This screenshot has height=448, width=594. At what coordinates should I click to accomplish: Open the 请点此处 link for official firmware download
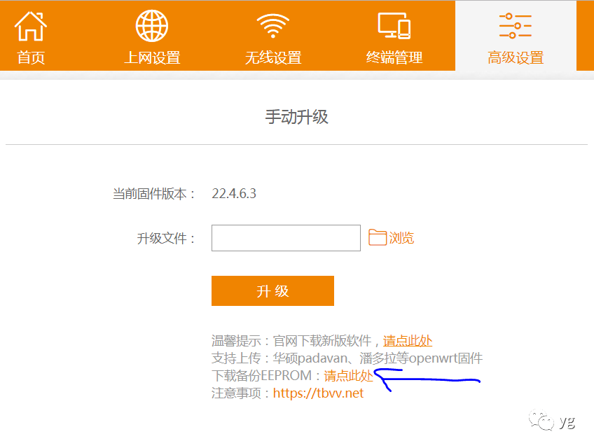point(407,341)
